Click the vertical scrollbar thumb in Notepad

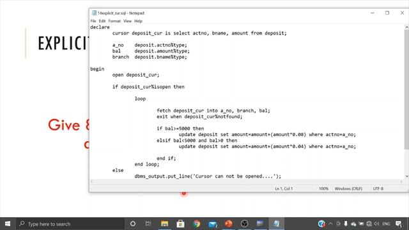[x=406, y=89]
